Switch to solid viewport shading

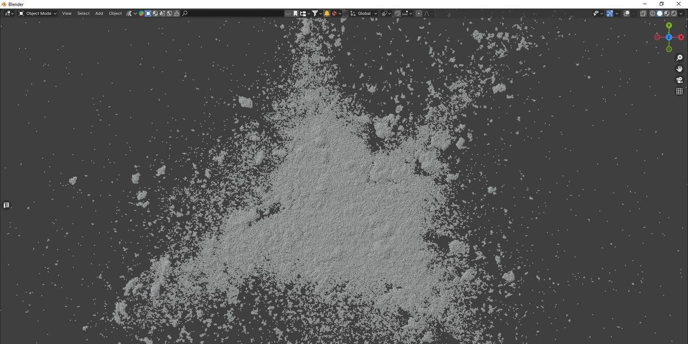coord(659,13)
